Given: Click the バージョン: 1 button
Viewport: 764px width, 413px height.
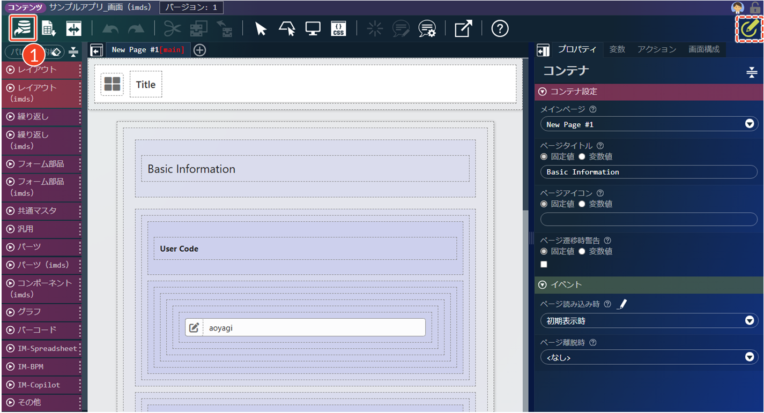Looking at the screenshot, I should pyautogui.click(x=191, y=7).
